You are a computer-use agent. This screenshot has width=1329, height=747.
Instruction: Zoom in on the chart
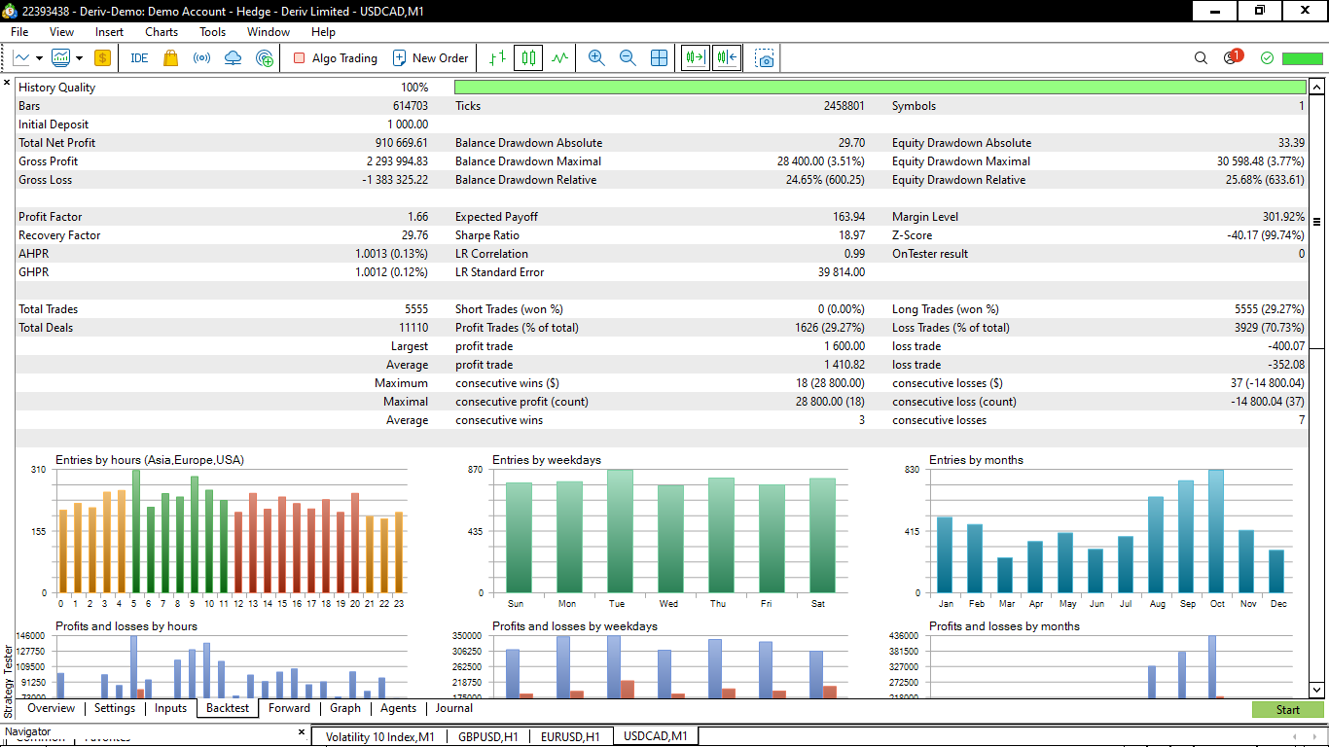click(596, 58)
